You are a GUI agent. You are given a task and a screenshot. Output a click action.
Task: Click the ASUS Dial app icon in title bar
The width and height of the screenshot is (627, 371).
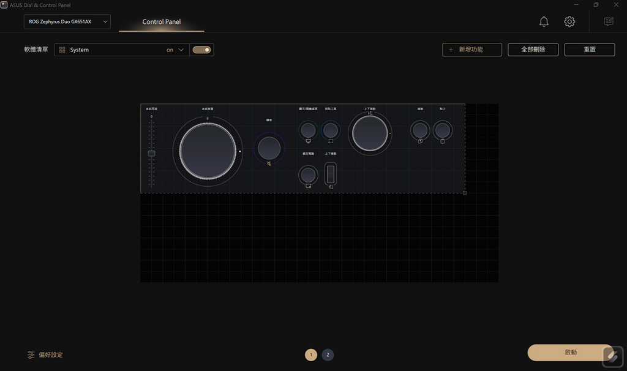pos(4,5)
